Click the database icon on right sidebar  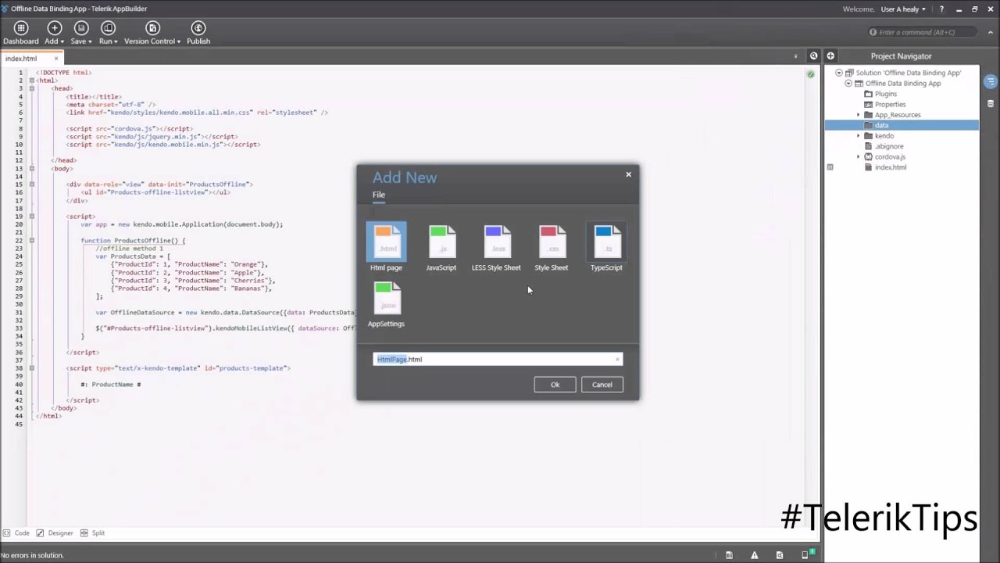(x=991, y=103)
